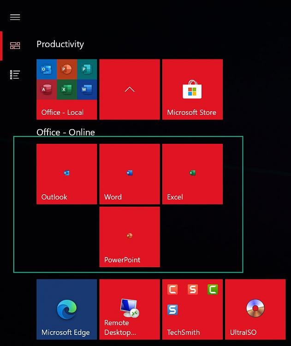Open Word in the Office - Local folder
The height and width of the screenshot is (346, 291).
(87, 89)
